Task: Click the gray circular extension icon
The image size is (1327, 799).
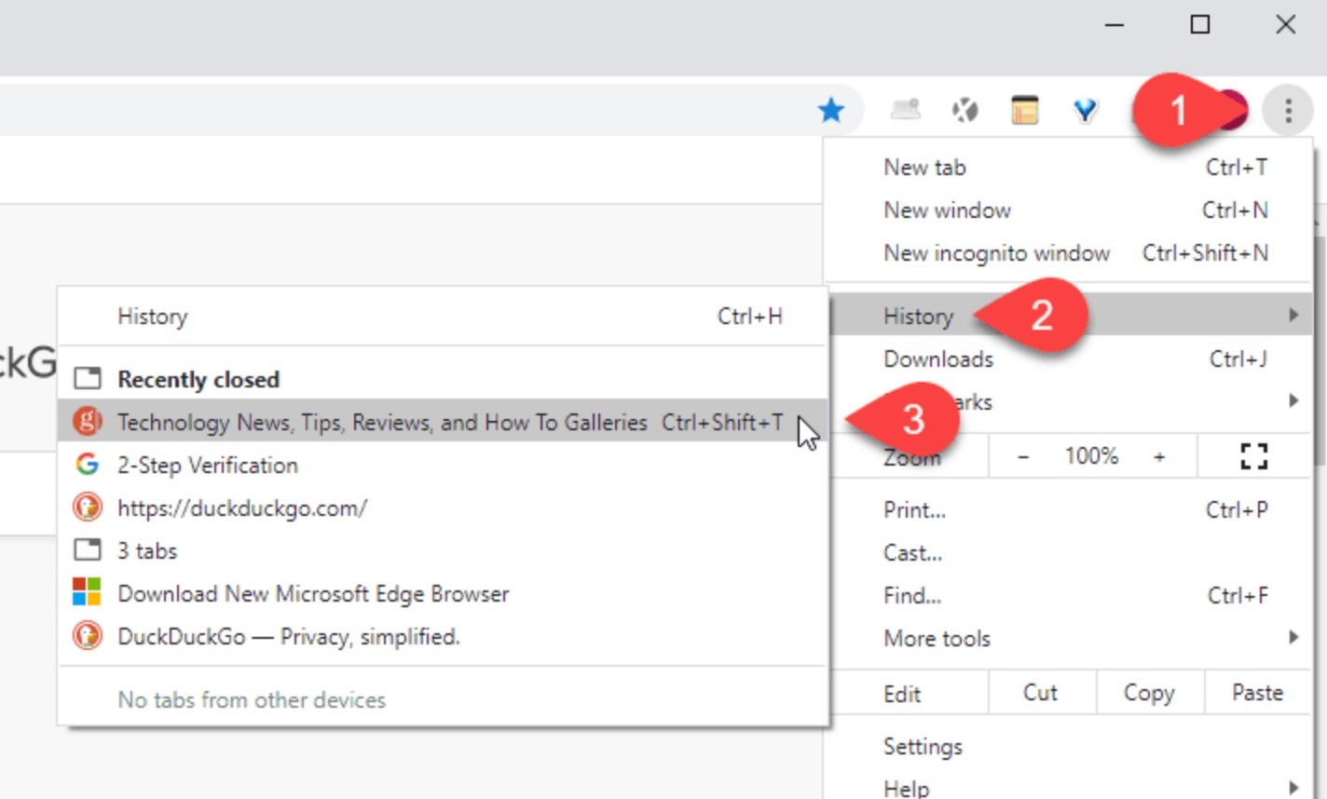Action: coord(964,111)
